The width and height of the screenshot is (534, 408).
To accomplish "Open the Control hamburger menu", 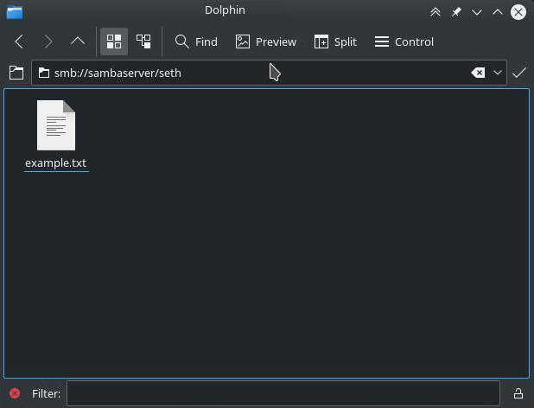I will pos(404,41).
